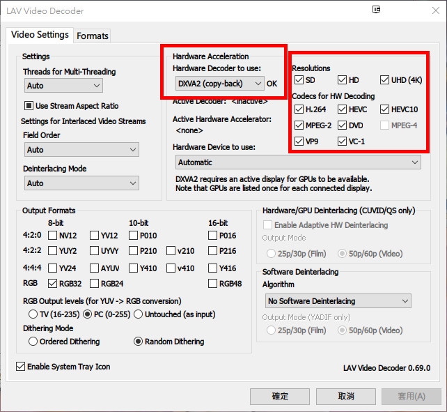
Task: Enable UYVY output format
Action: tap(94, 251)
